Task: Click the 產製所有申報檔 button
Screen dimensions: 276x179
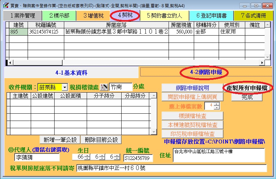Action: pyautogui.click(x=247, y=88)
